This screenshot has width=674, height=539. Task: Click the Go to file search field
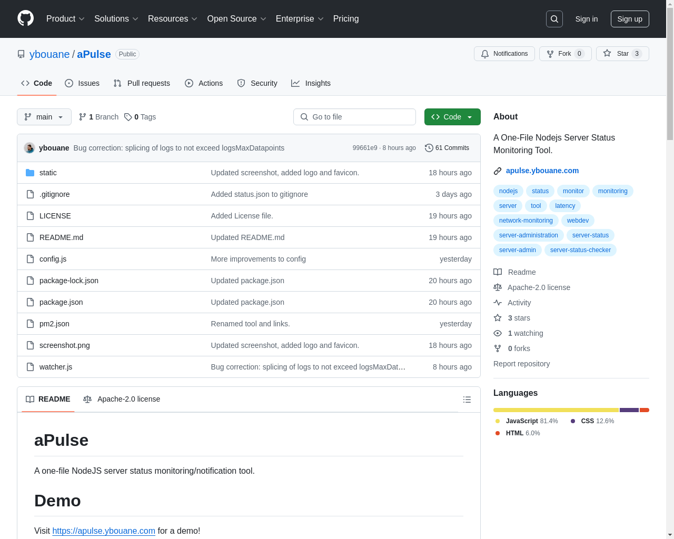[x=354, y=117]
